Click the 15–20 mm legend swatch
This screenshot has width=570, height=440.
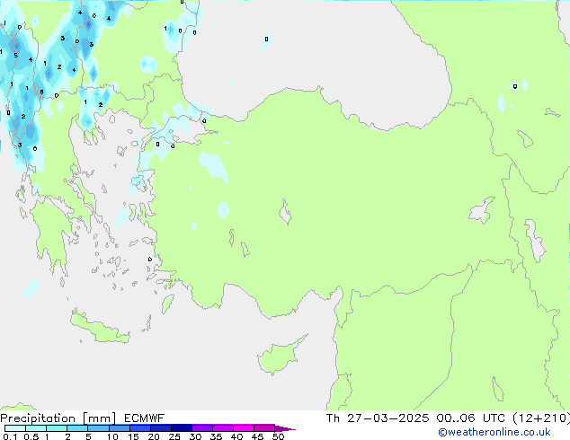click(140, 428)
